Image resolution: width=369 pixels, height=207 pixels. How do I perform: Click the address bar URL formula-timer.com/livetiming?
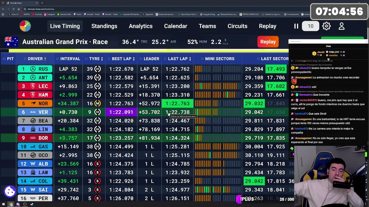(x=41, y=9)
